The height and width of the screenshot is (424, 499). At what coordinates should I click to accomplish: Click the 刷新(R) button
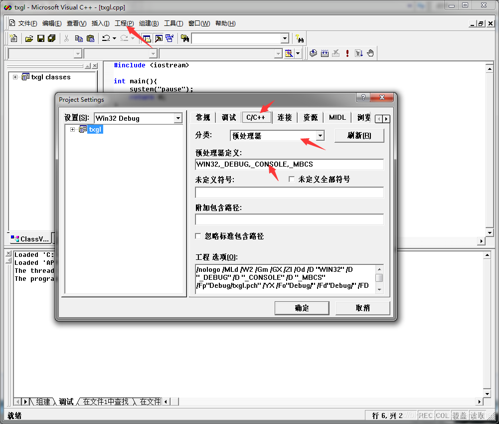(359, 136)
